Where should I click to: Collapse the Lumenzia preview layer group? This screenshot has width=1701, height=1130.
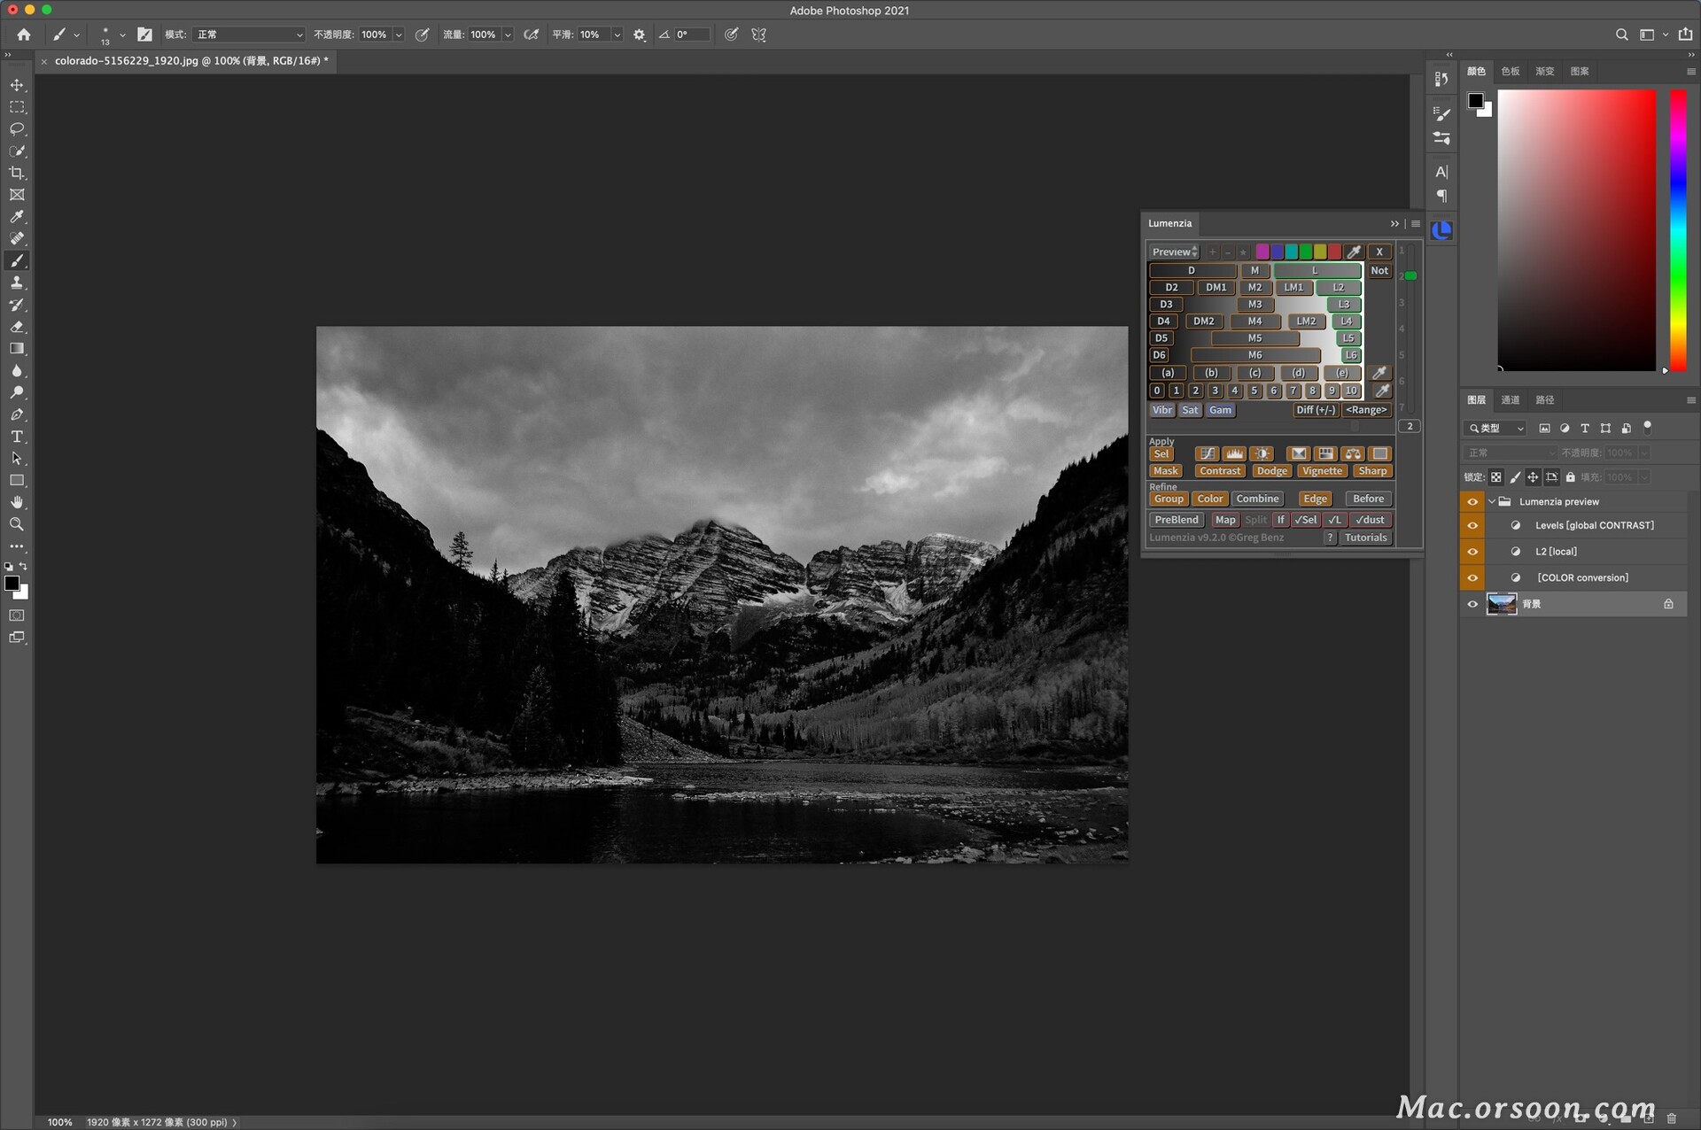[x=1492, y=501]
